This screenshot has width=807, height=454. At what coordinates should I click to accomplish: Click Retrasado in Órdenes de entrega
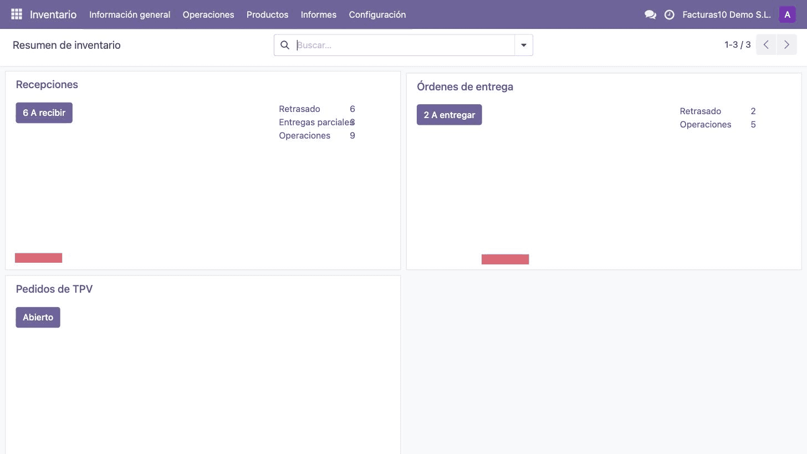point(700,111)
